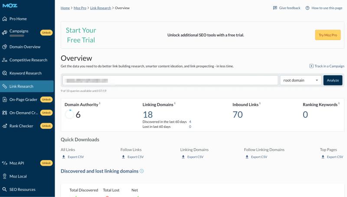
Task: Click the Home breadcrumb link
Action: 65,8
